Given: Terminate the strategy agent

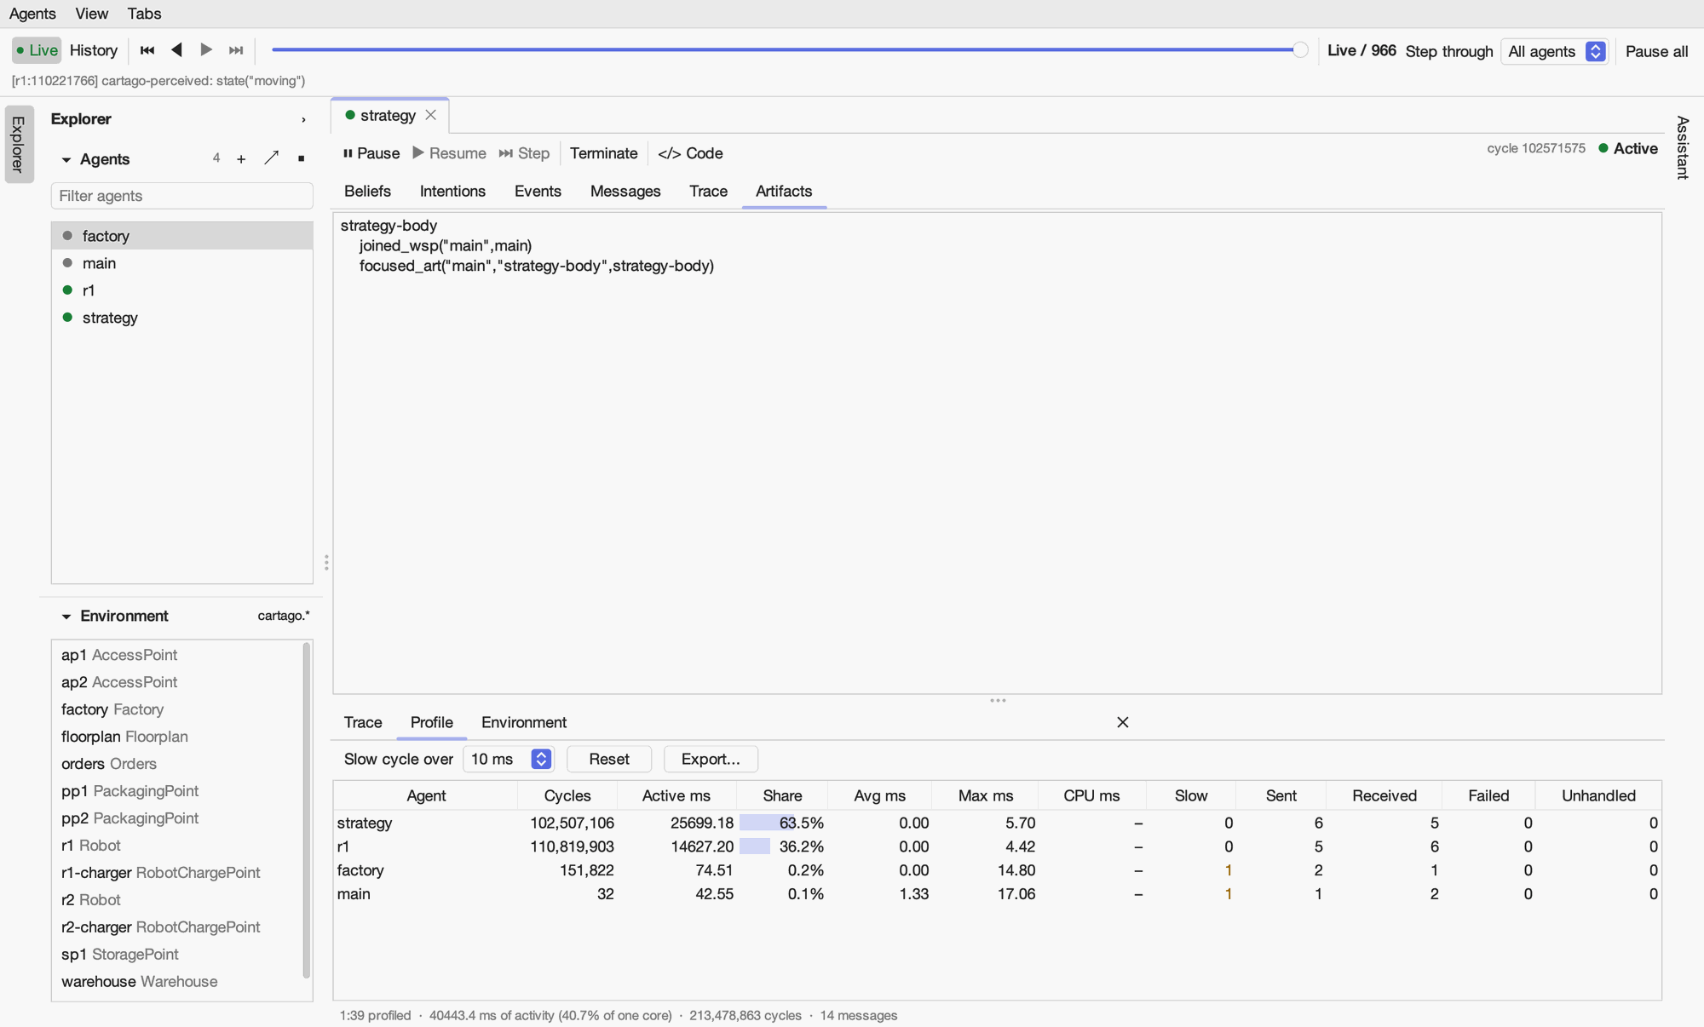Looking at the screenshot, I should [x=603, y=153].
